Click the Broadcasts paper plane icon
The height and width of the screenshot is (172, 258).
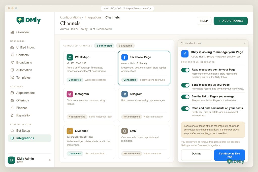coord(12,62)
